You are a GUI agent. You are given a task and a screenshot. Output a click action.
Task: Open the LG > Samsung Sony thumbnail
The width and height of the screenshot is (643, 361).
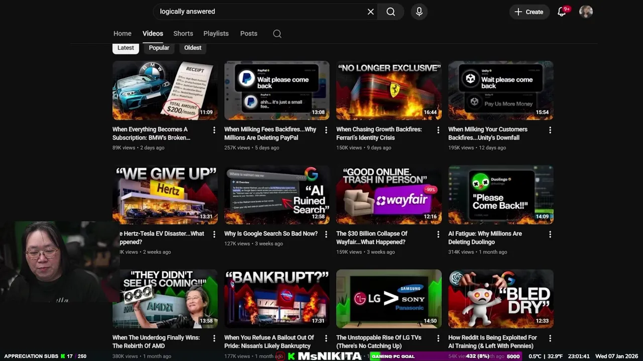pyautogui.click(x=389, y=299)
